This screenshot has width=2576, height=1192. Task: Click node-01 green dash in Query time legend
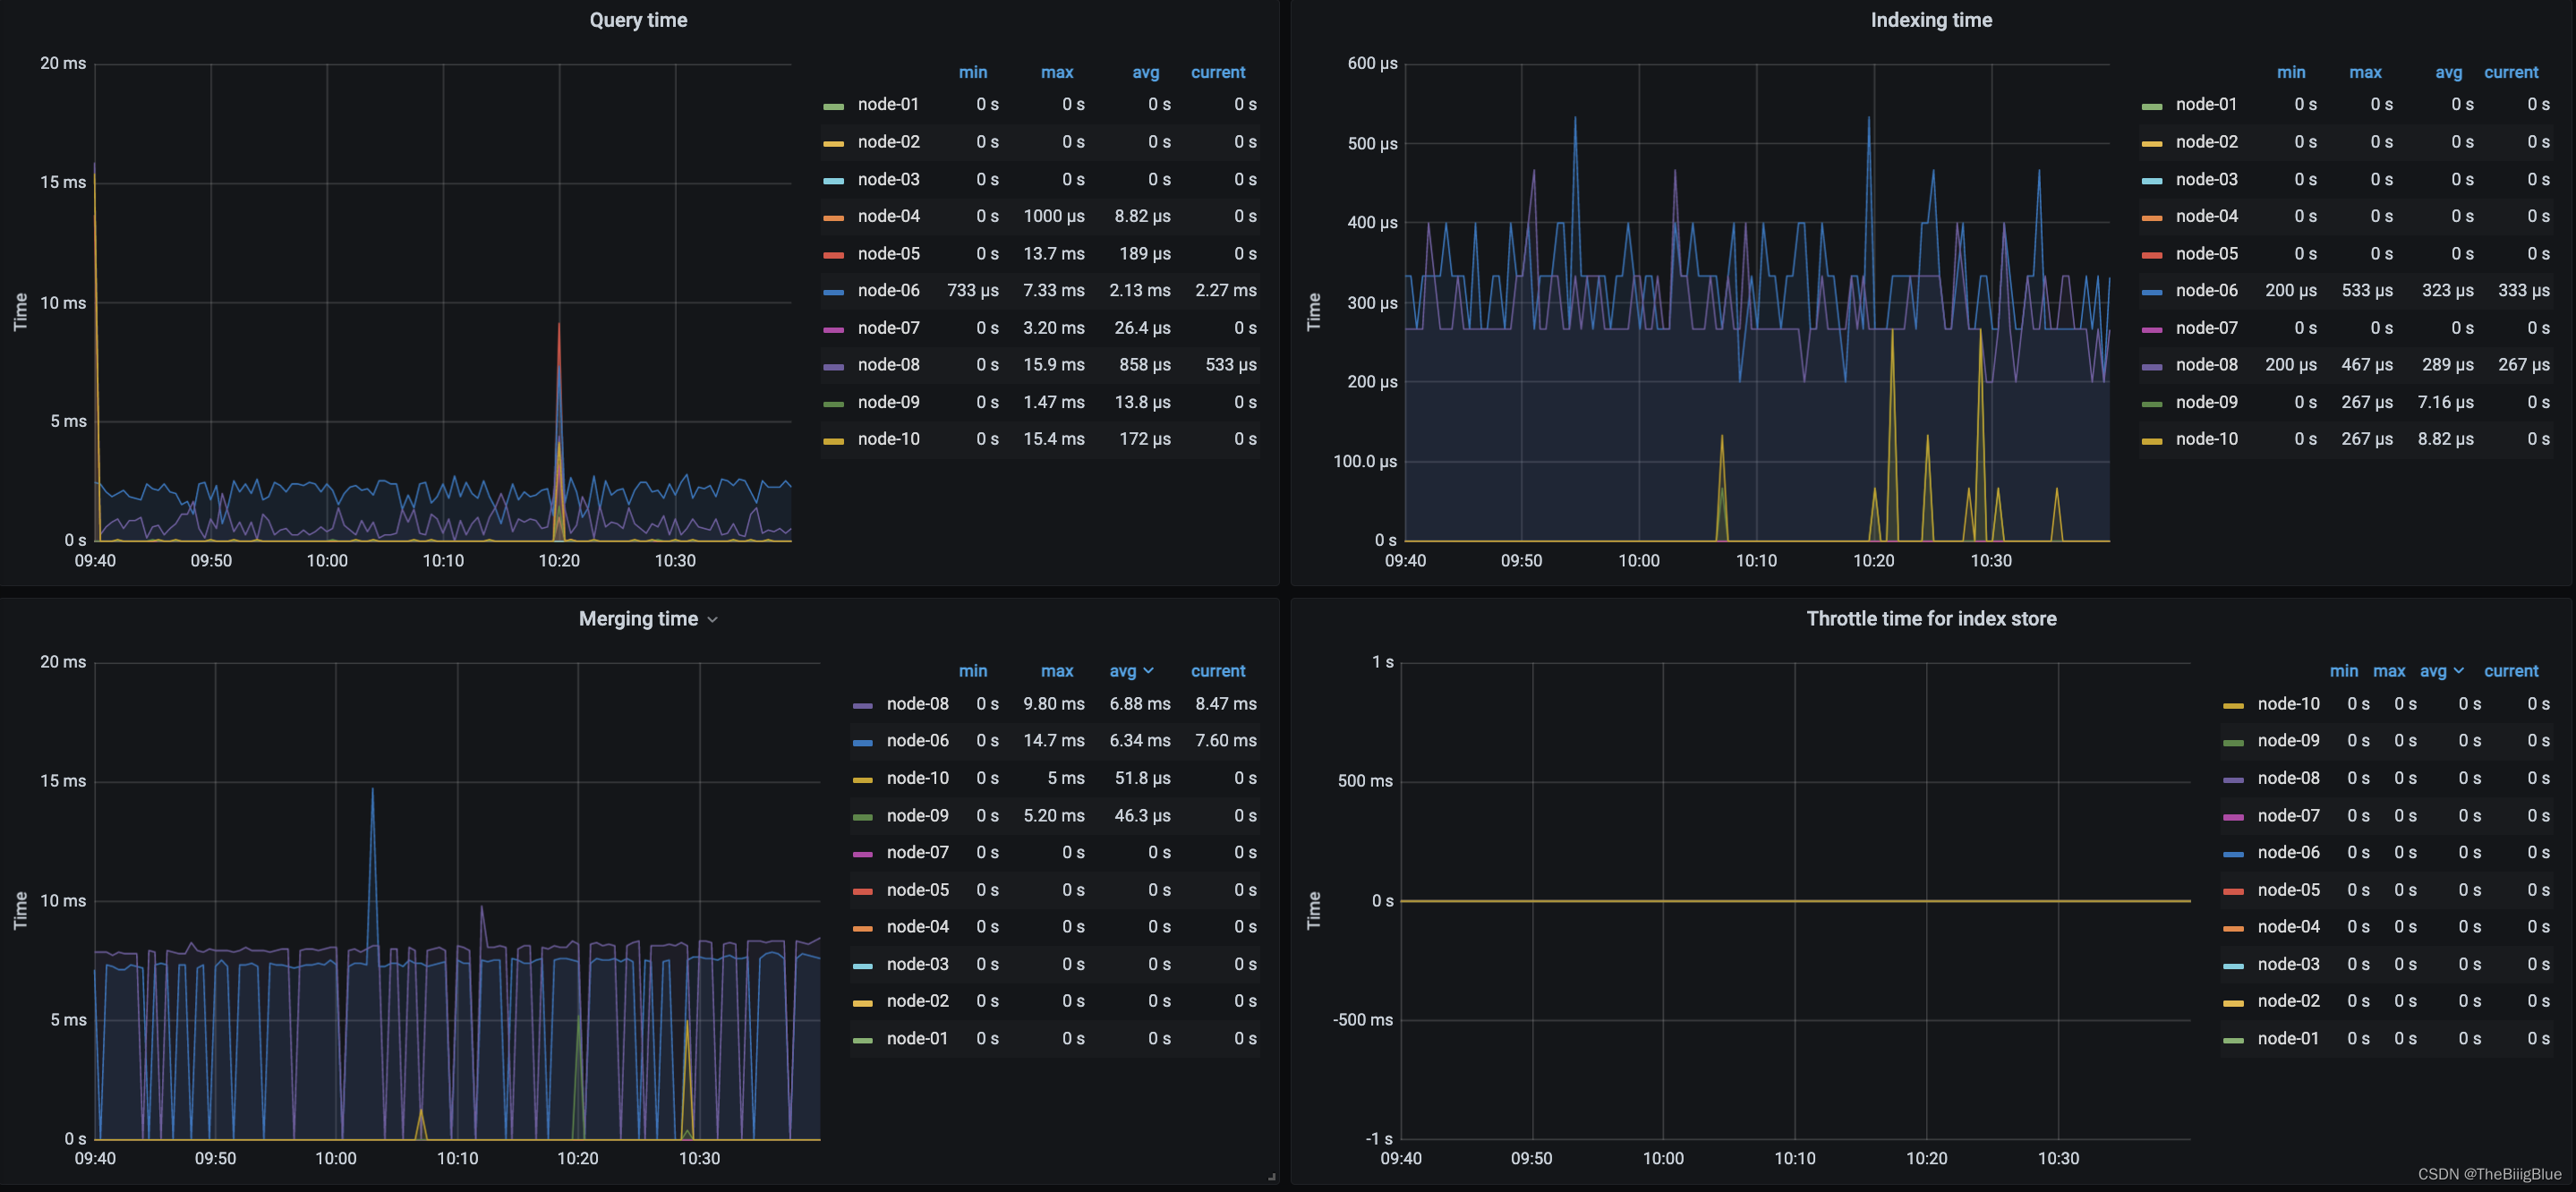(833, 106)
